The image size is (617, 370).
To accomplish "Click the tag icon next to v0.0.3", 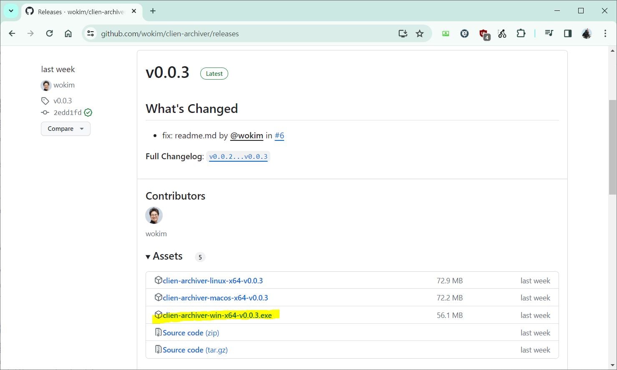I will [x=45, y=101].
